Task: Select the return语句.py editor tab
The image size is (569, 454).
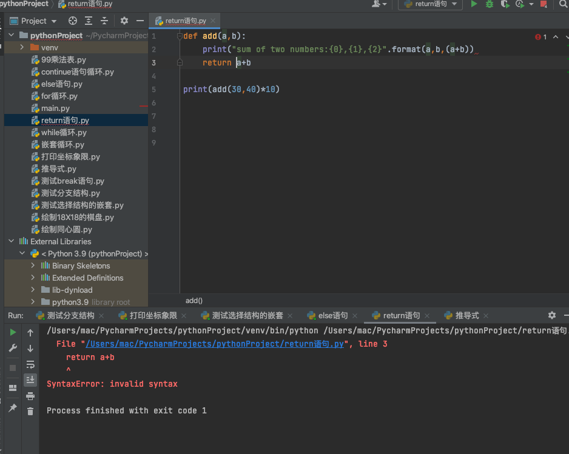Action: (x=184, y=21)
